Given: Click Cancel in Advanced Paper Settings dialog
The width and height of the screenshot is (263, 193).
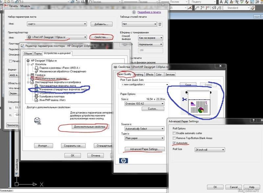Looking at the screenshot, I should (x=234, y=187).
